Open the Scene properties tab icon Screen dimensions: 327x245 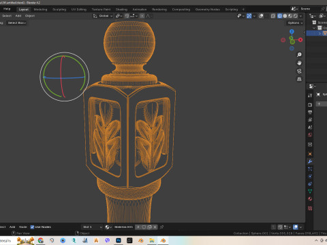[310, 127]
